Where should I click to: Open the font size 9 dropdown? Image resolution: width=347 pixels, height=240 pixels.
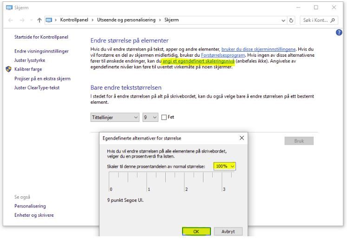150,117
